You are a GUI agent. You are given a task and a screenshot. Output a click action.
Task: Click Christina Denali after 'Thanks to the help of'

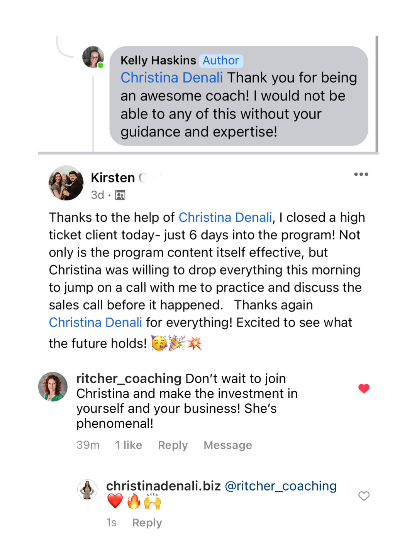(225, 217)
